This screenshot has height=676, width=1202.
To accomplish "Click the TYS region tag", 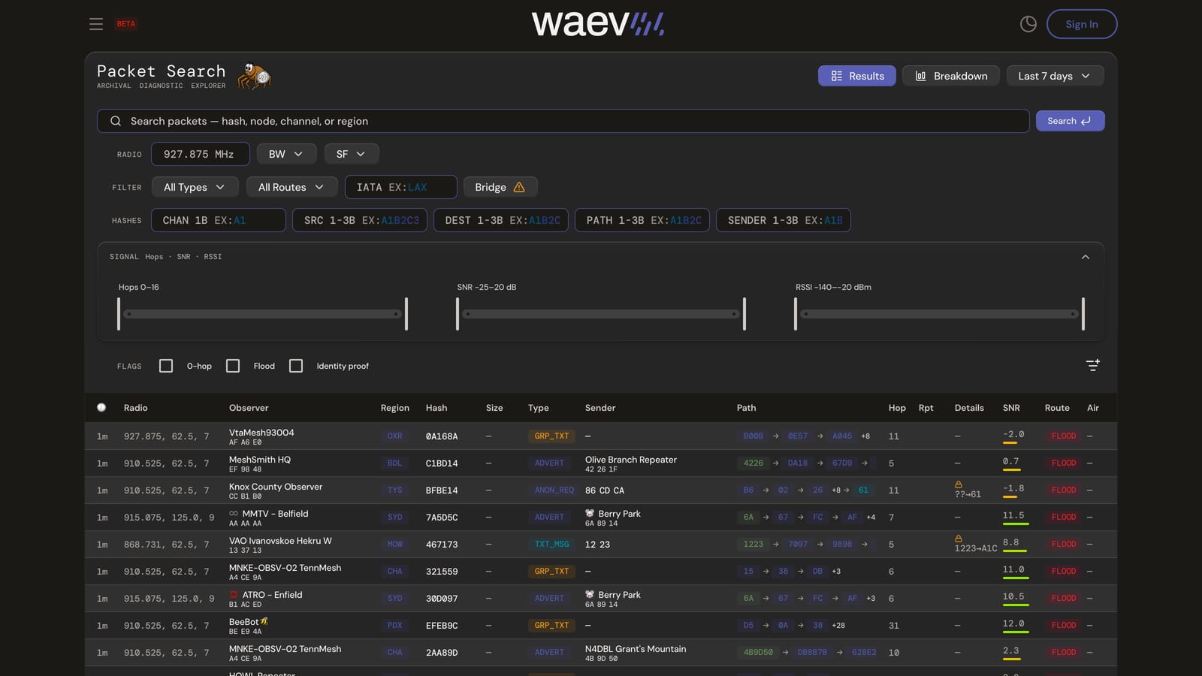I will pyautogui.click(x=395, y=490).
